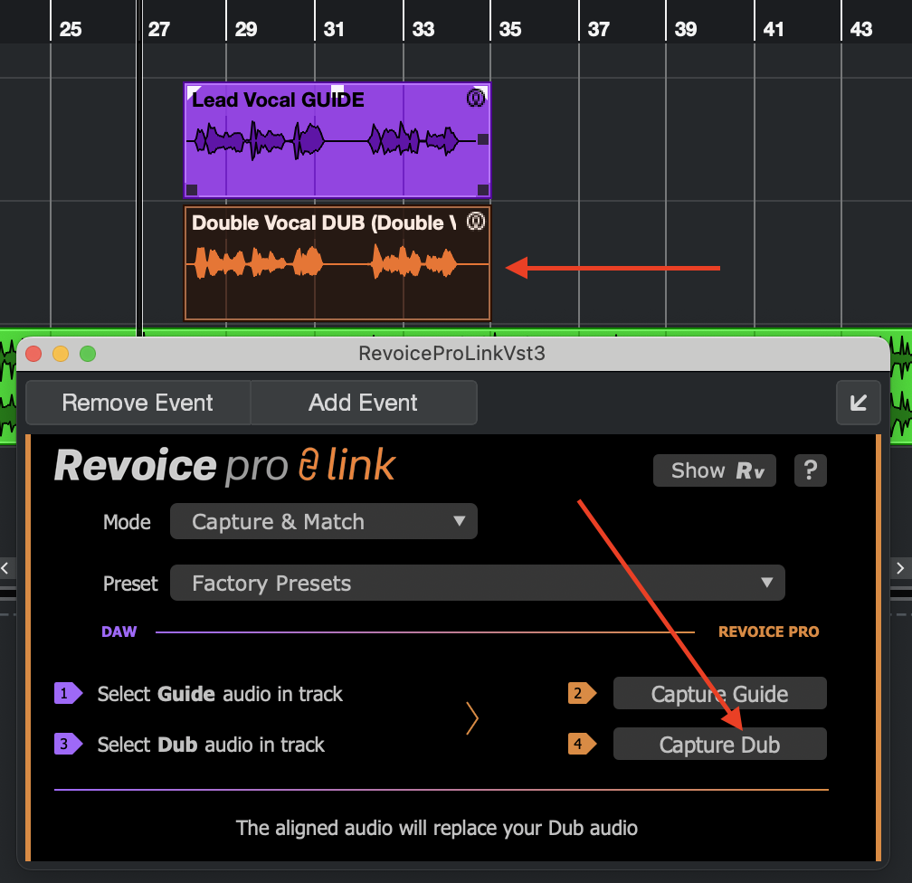Click bar 37 on the timeline ruler
Viewport: 912px width, 883px height.
click(x=598, y=29)
